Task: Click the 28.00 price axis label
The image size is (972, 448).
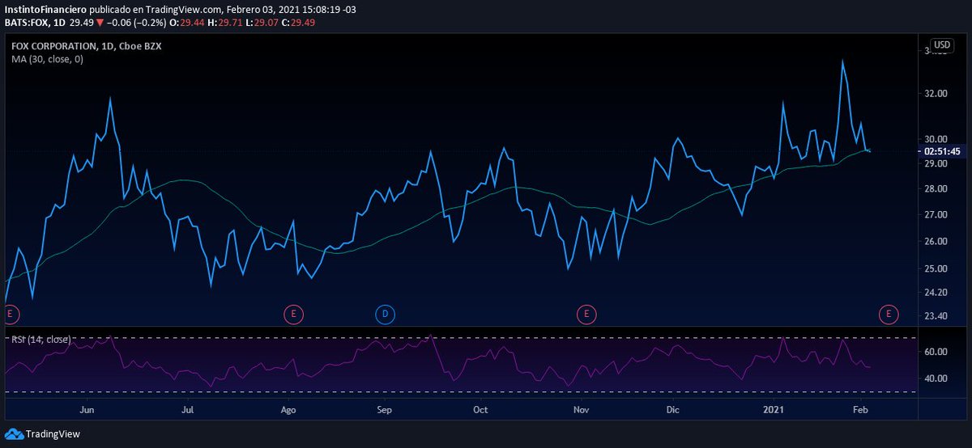Action: pyautogui.click(x=936, y=189)
